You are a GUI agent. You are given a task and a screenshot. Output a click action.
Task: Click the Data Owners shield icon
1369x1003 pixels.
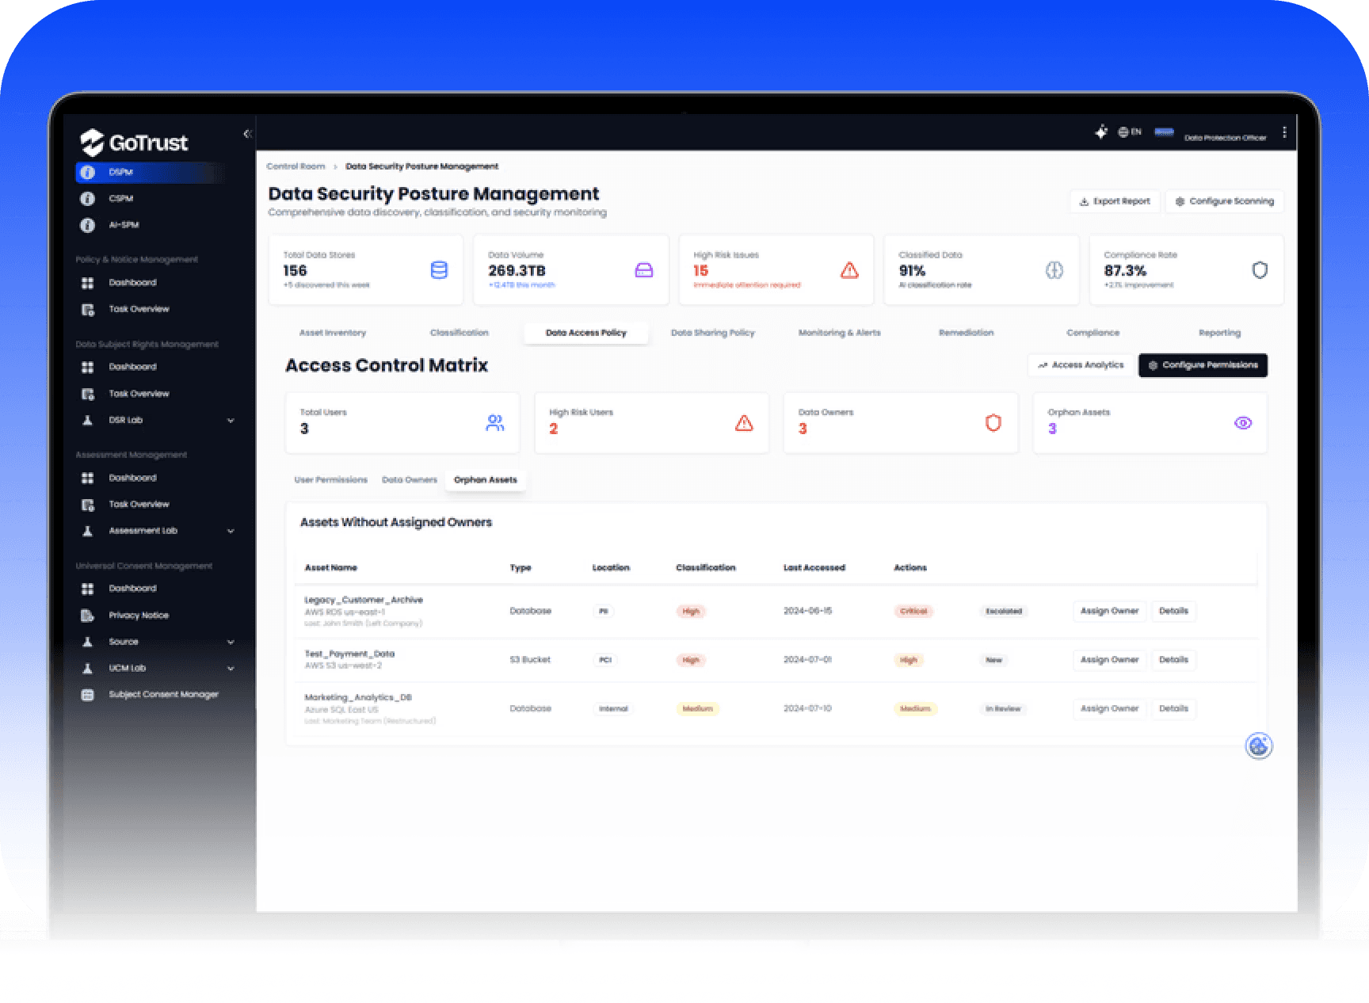coord(993,423)
